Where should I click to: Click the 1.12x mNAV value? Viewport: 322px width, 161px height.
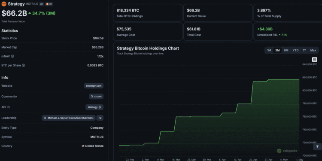[100, 56]
